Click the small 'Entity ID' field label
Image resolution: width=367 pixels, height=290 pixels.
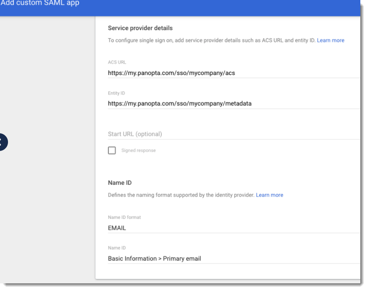tap(116, 93)
